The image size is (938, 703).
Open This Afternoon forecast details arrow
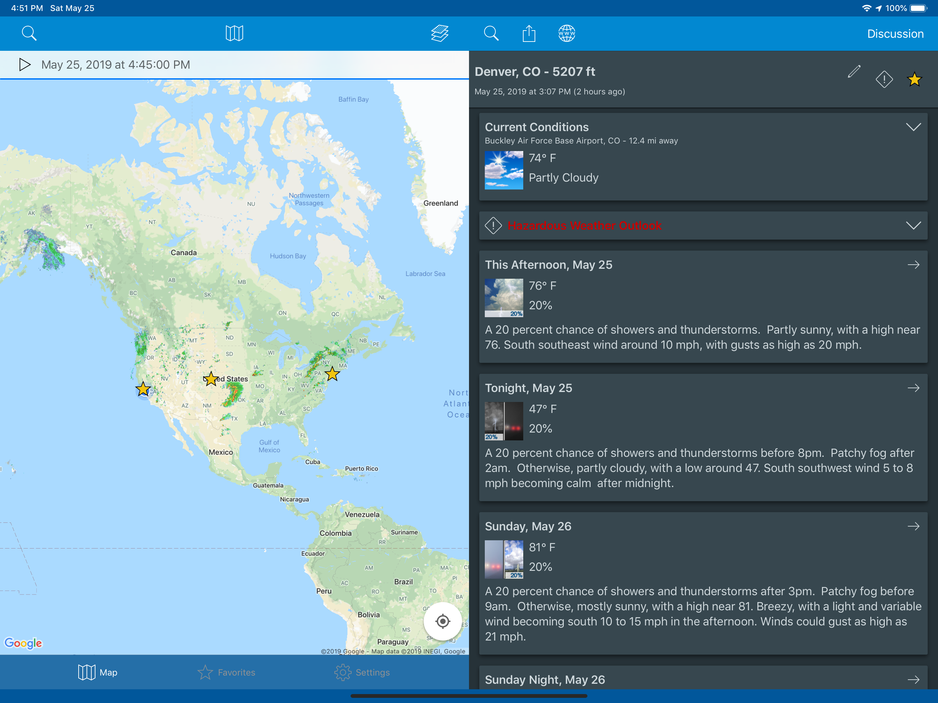click(x=913, y=265)
